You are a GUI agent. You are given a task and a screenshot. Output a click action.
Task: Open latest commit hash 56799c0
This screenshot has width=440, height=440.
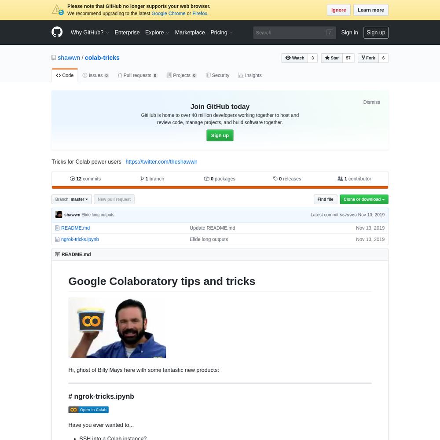(x=348, y=215)
